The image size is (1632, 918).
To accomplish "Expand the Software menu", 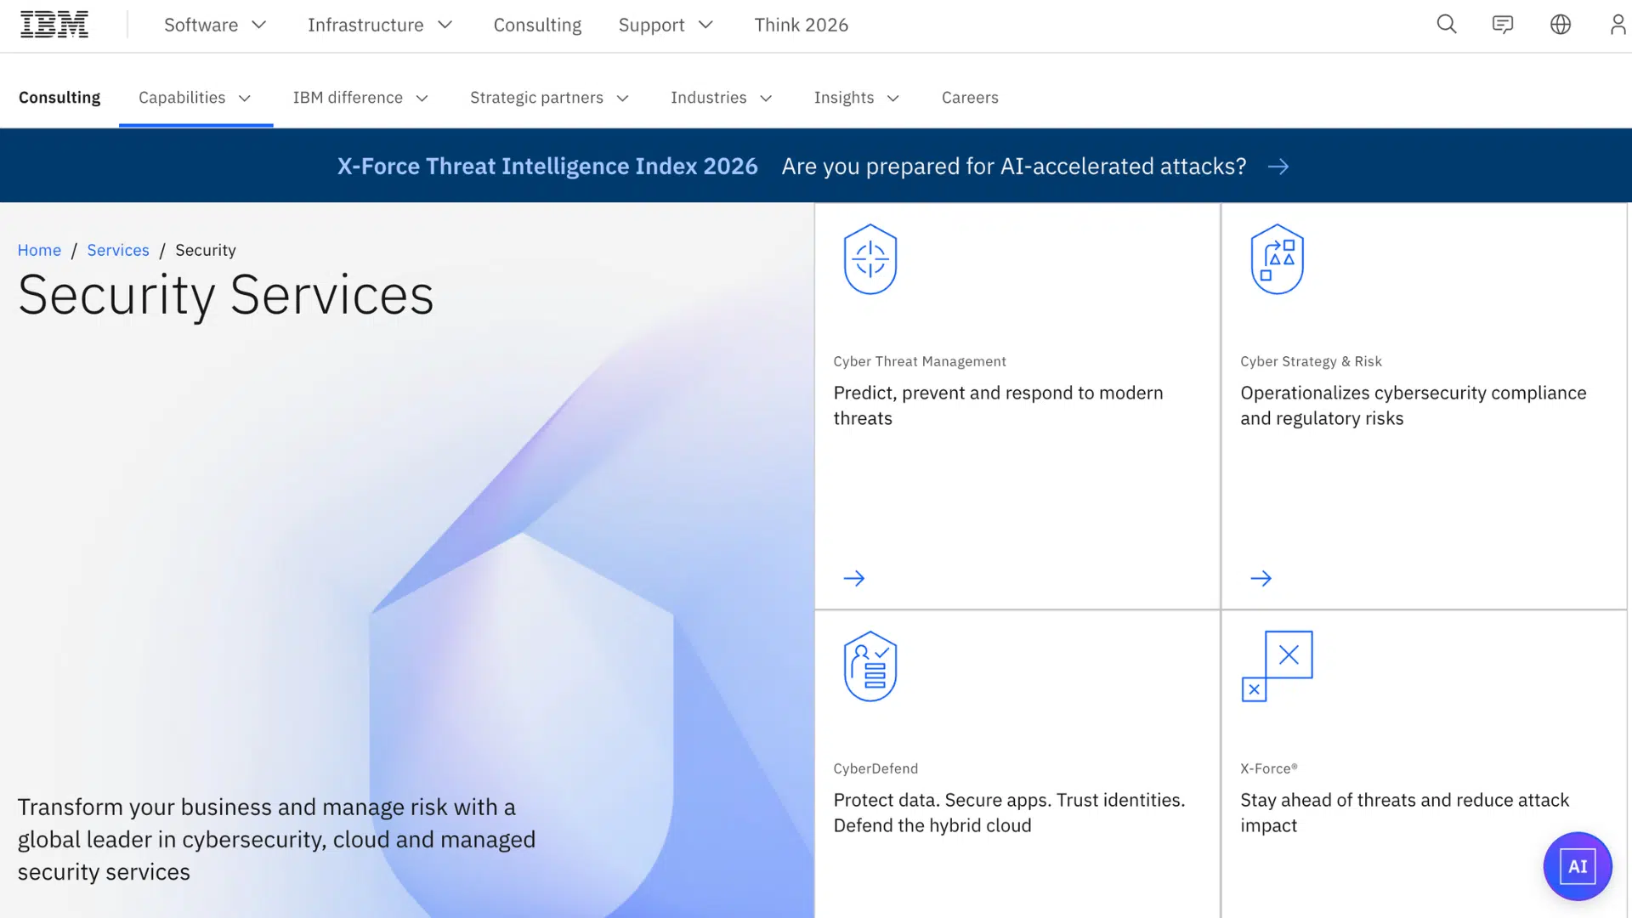I will [216, 25].
